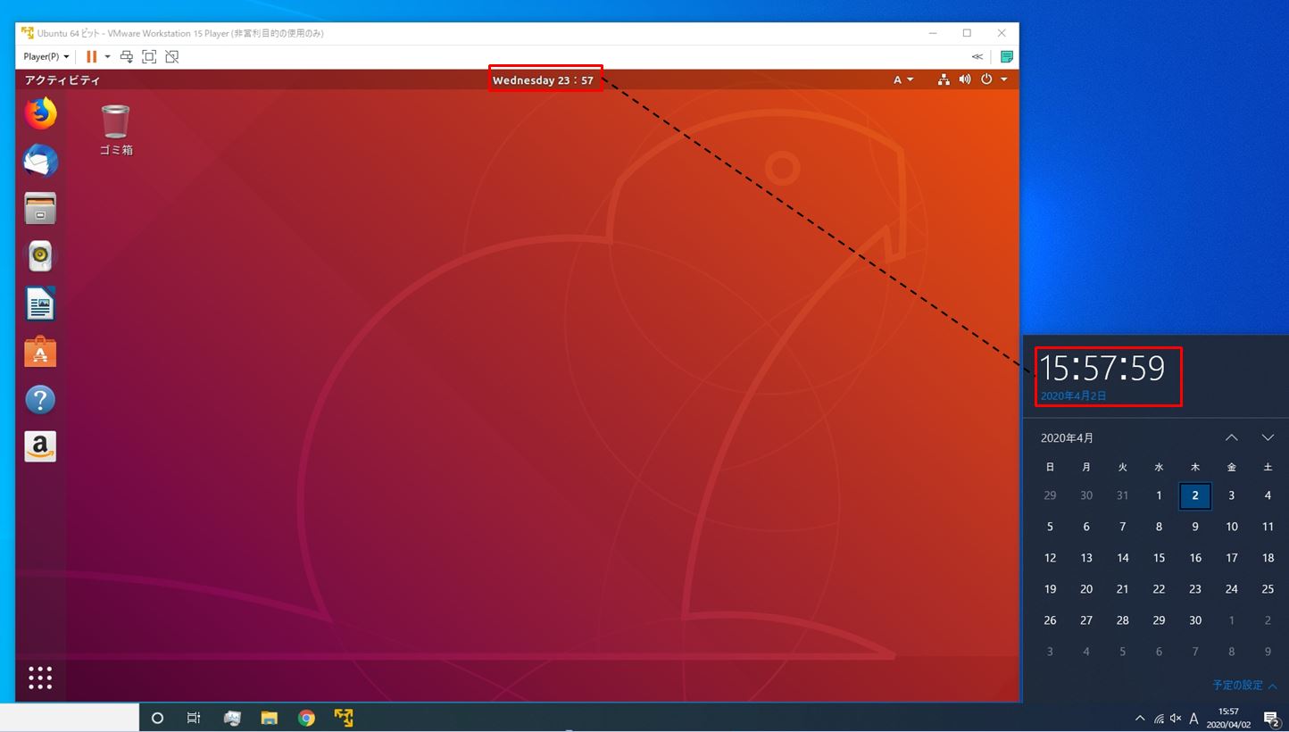Viewport: 1289px width, 732px height.
Task: Select April 18 in the calendar
Action: pos(1268,558)
